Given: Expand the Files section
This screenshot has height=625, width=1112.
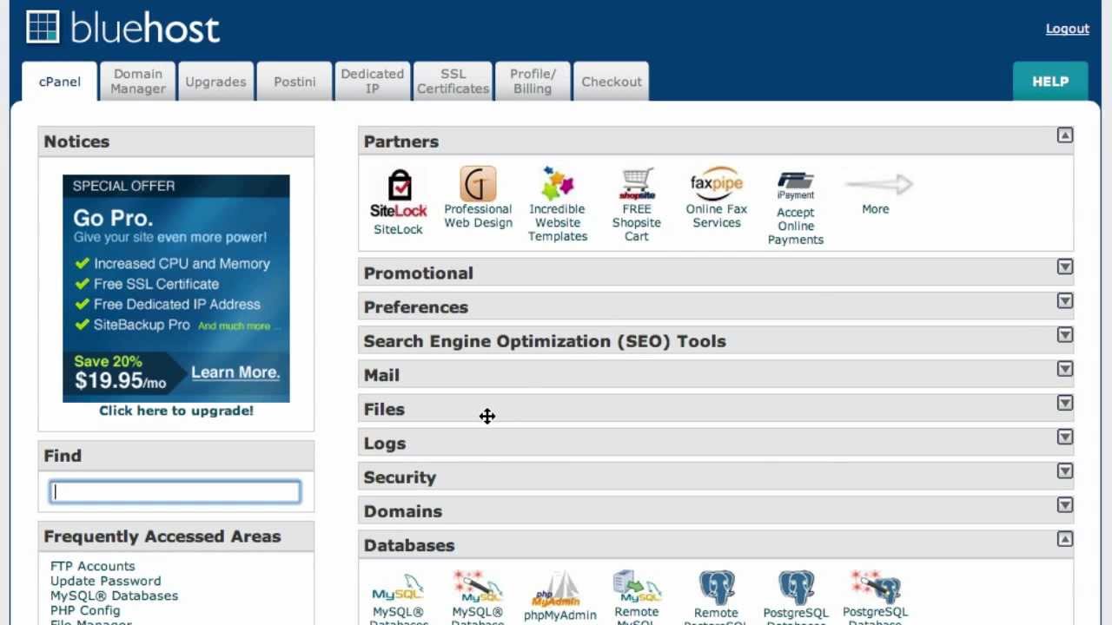Looking at the screenshot, I should coord(1065,403).
